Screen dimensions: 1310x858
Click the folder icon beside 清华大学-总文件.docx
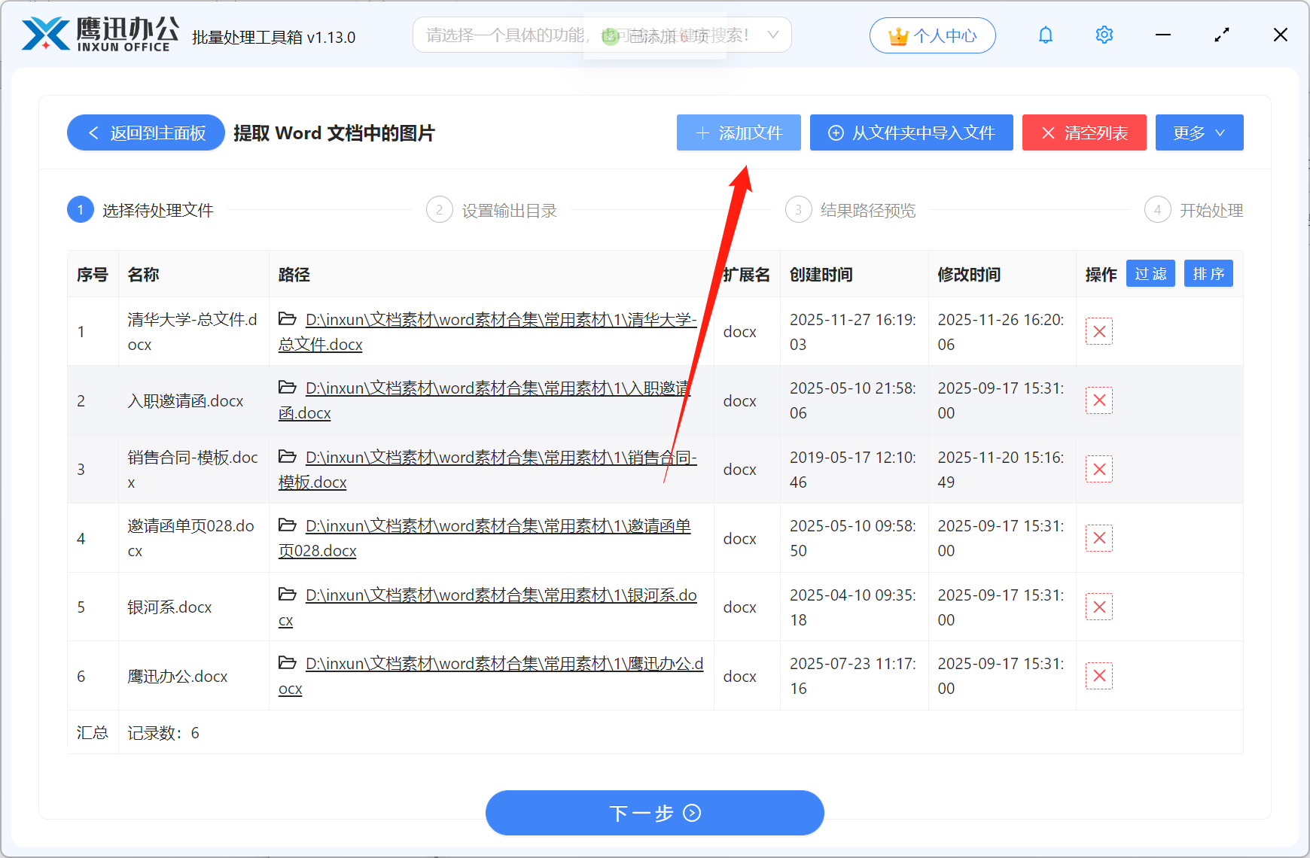[288, 319]
